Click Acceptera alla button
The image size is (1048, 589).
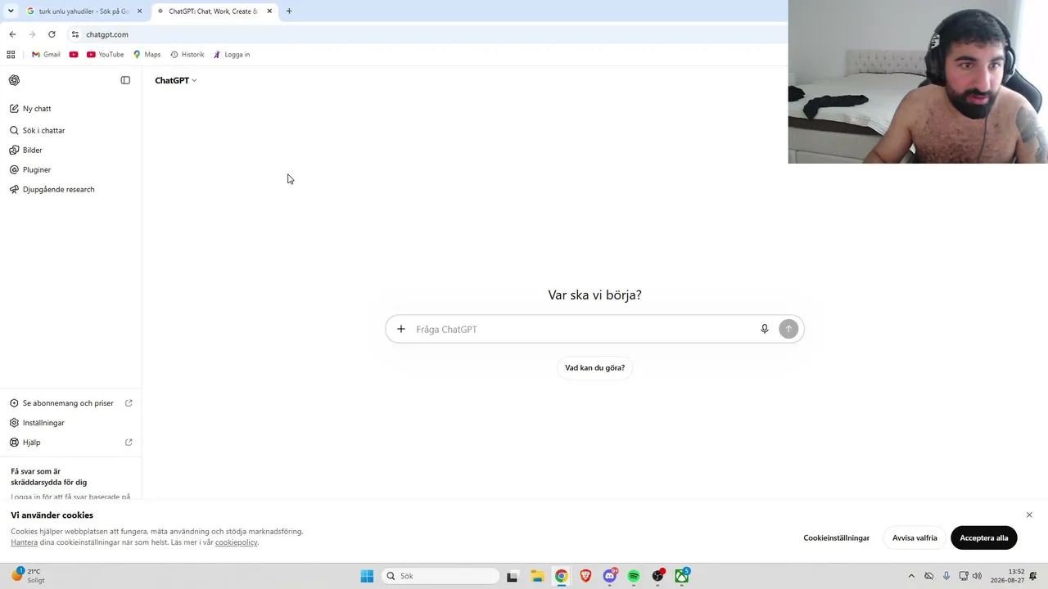tap(984, 537)
